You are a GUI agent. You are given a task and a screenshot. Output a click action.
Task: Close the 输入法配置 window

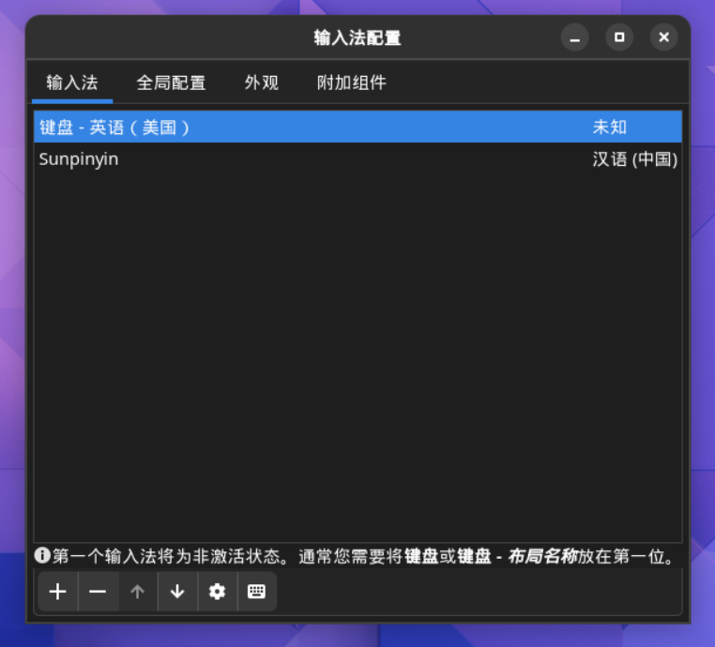[664, 38]
